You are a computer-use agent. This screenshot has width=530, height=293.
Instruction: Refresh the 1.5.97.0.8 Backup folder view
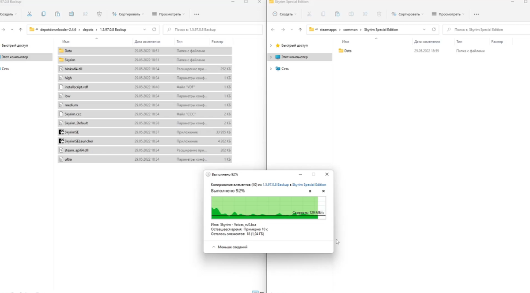coord(154,30)
